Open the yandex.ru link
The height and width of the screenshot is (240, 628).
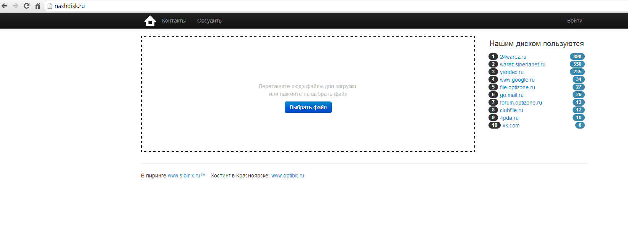point(511,72)
